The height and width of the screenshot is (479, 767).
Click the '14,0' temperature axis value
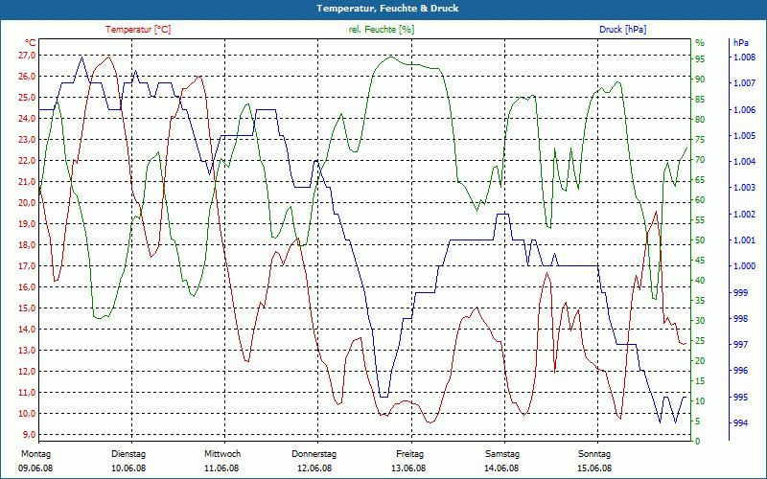(x=27, y=329)
